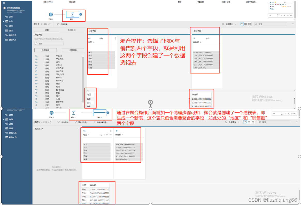301x205 pixels.
Task: Select the 订单 6 input step in the upper flow
Action: [51, 14]
